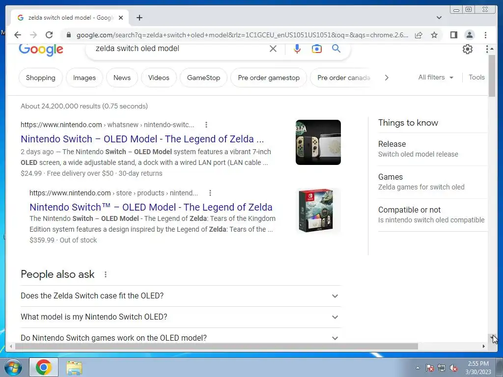The height and width of the screenshot is (377, 503).
Task: Open the All filters dropdown
Action: pos(436,77)
